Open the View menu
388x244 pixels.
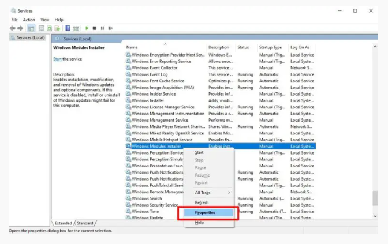(45, 20)
